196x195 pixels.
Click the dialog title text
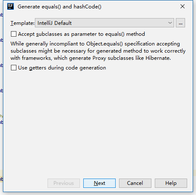tap(59, 7)
